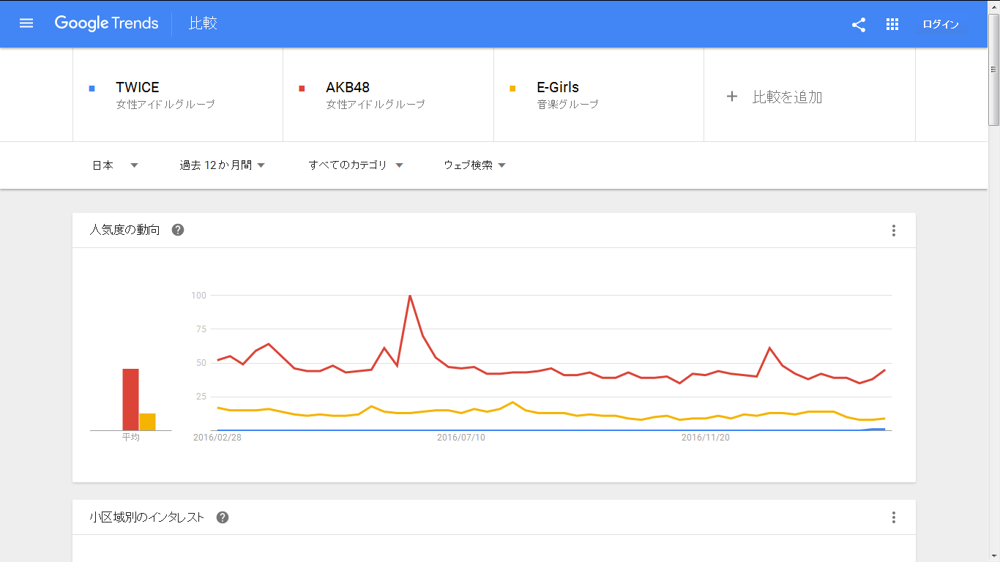
Task: Select the AKB48 search term
Action: tap(348, 88)
